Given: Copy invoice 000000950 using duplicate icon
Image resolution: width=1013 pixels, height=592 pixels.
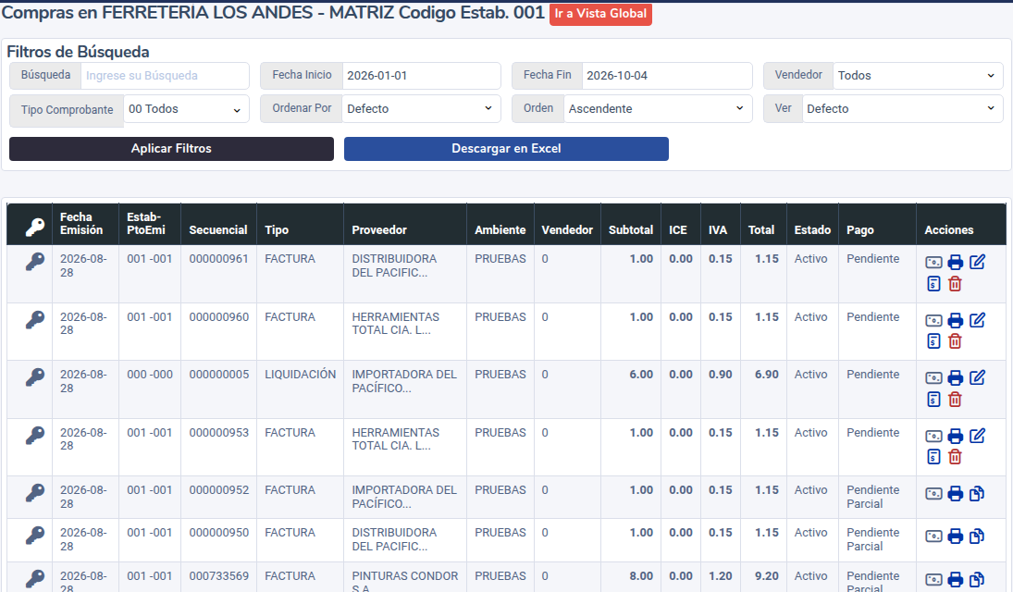Looking at the screenshot, I should pyautogui.click(x=977, y=536).
